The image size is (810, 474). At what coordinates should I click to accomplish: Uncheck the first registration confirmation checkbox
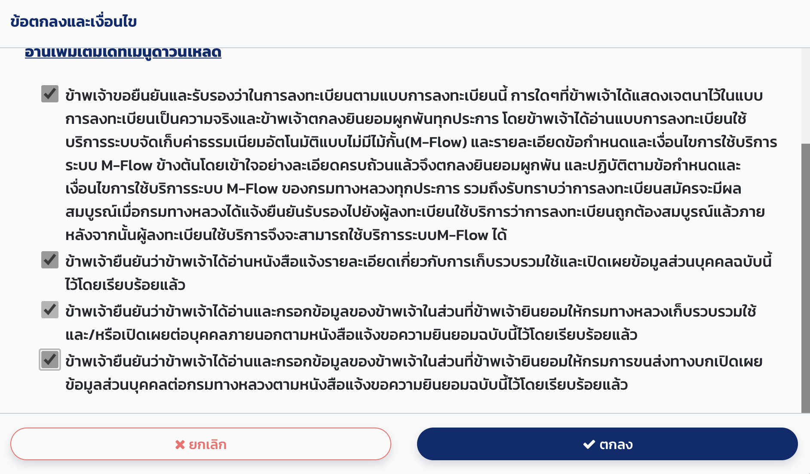pos(50,94)
